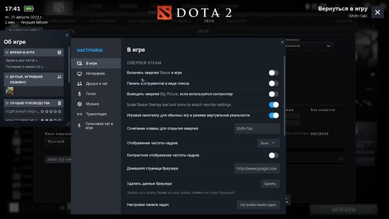
Task: Close the Steam overlay with X
Action: pyautogui.click(x=377, y=12)
